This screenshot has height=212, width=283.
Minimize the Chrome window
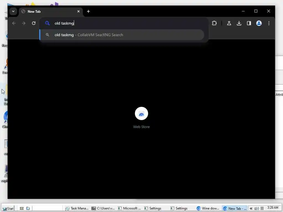pyautogui.click(x=243, y=11)
